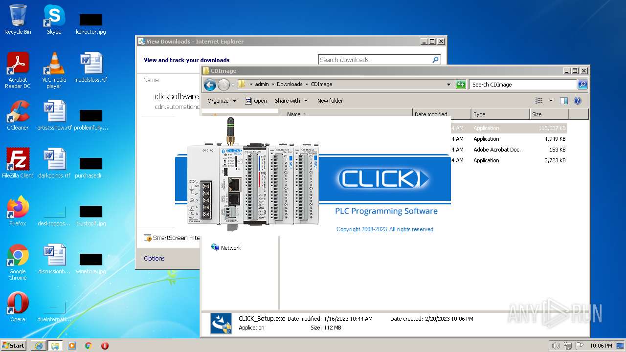
Task: Open the Explorer help icon
Action: tap(577, 101)
